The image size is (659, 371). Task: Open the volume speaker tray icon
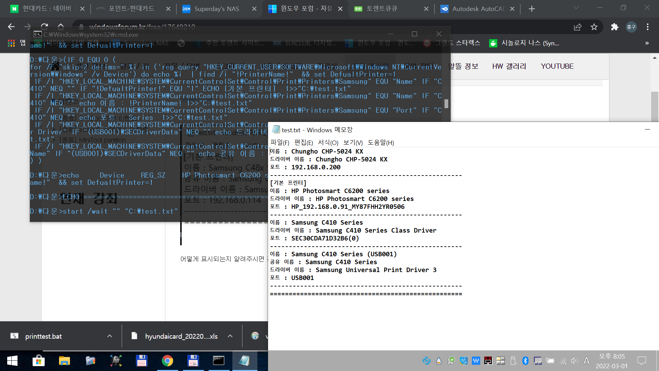pos(574,361)
